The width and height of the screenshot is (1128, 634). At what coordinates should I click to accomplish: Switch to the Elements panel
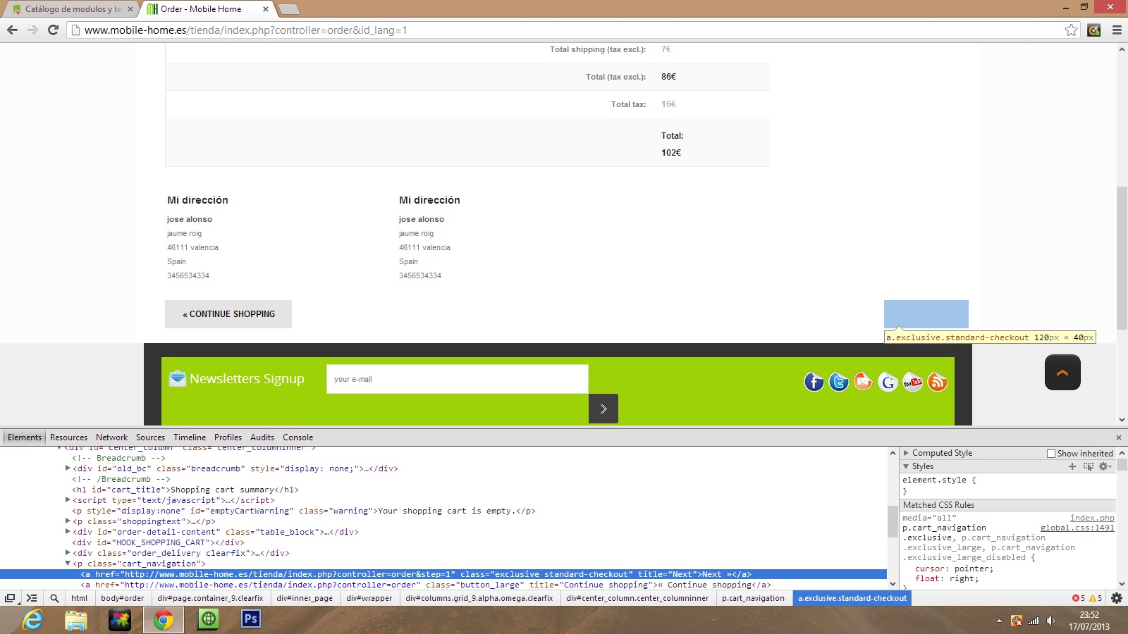pos(25,437)
